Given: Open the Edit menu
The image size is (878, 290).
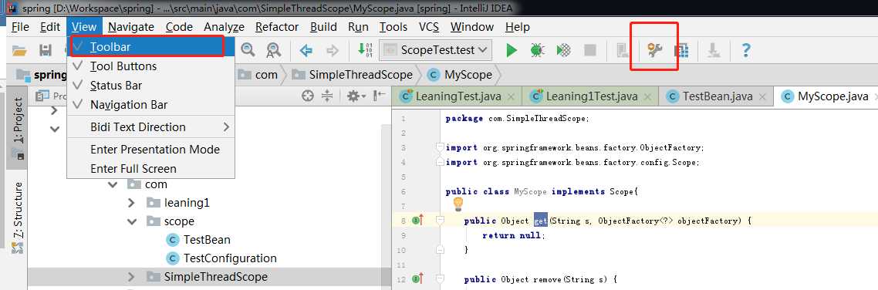Looking at the screenshot, I should [x=50, y=27].
